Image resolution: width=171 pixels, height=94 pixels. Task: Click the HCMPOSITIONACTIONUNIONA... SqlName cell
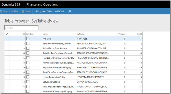coord(93,63)
